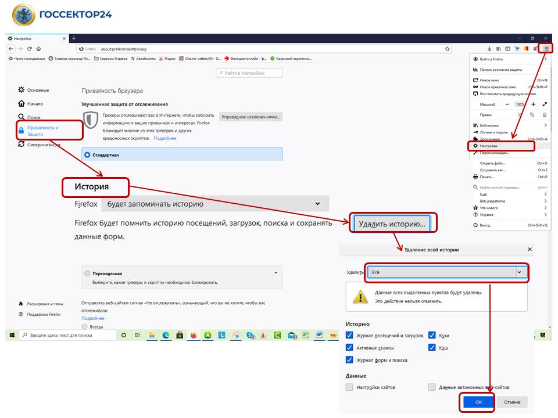Choose Выход in the Firefox menu
The image size is (558, 418).
pyautogui.click(x=510, y=225)
